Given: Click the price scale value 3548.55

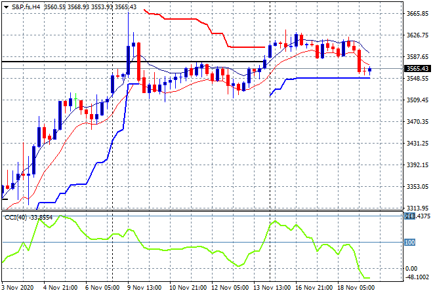Looking at the screenshot, I should (417, 79).
